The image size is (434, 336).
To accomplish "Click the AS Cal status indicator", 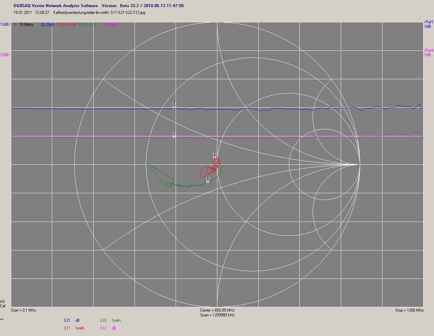I will tap(3, 304).
